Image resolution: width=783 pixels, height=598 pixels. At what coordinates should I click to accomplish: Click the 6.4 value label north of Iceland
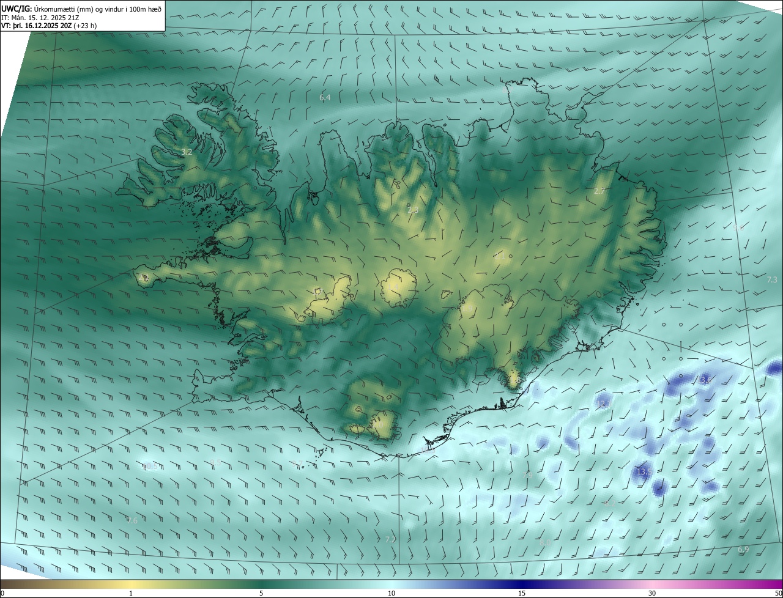[325, 98]
